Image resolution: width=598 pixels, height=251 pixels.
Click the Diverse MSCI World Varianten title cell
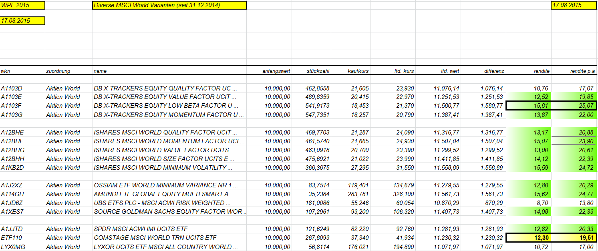coord(169,5)
